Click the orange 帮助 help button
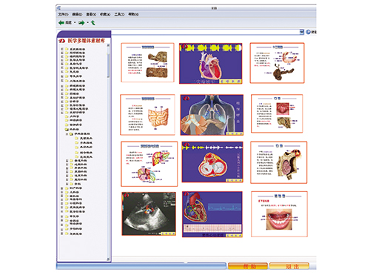Screen dimensions: 370x278 [248, 266]
